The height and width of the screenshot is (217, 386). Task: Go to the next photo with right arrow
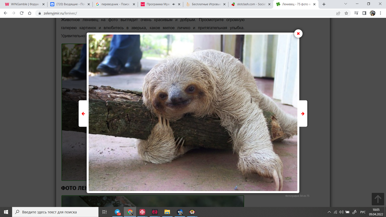pos(303,114)
